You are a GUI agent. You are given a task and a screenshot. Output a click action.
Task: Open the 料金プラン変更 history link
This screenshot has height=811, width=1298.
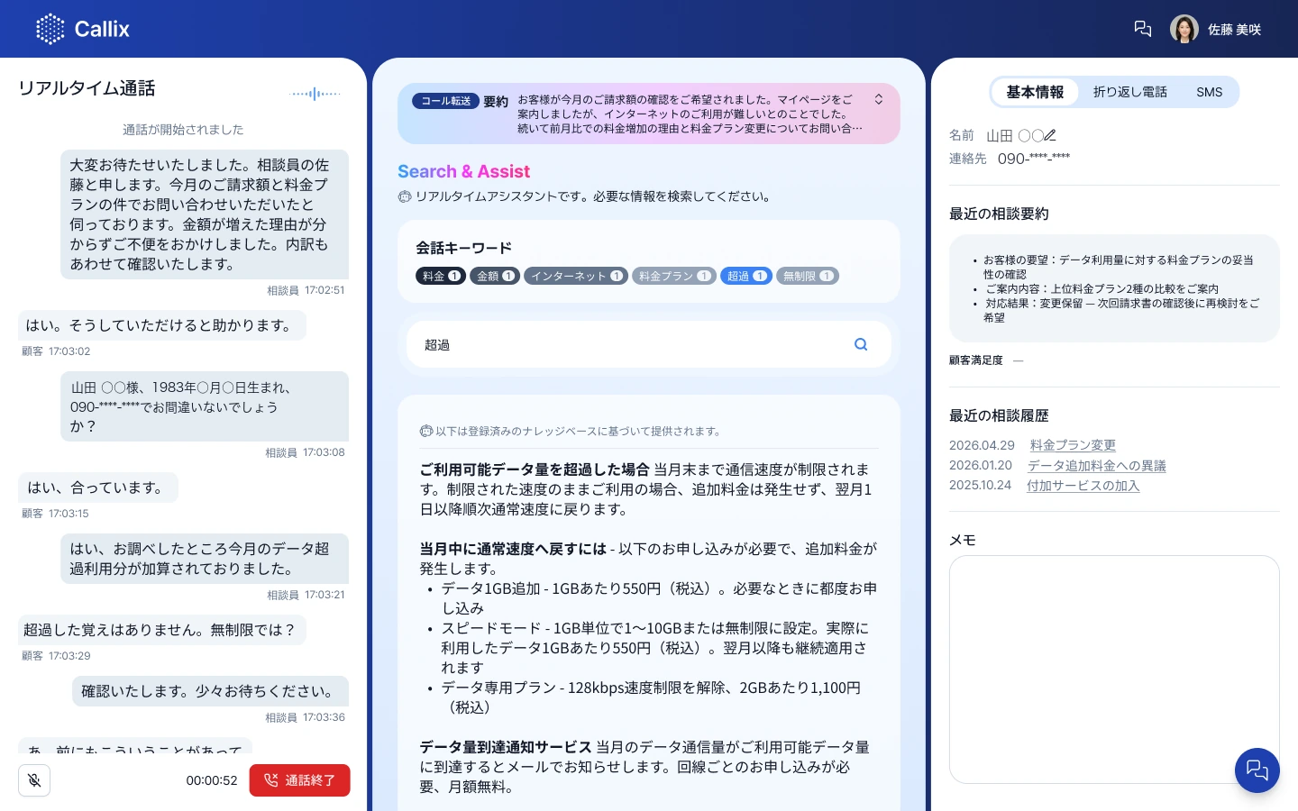(1073, 445)
